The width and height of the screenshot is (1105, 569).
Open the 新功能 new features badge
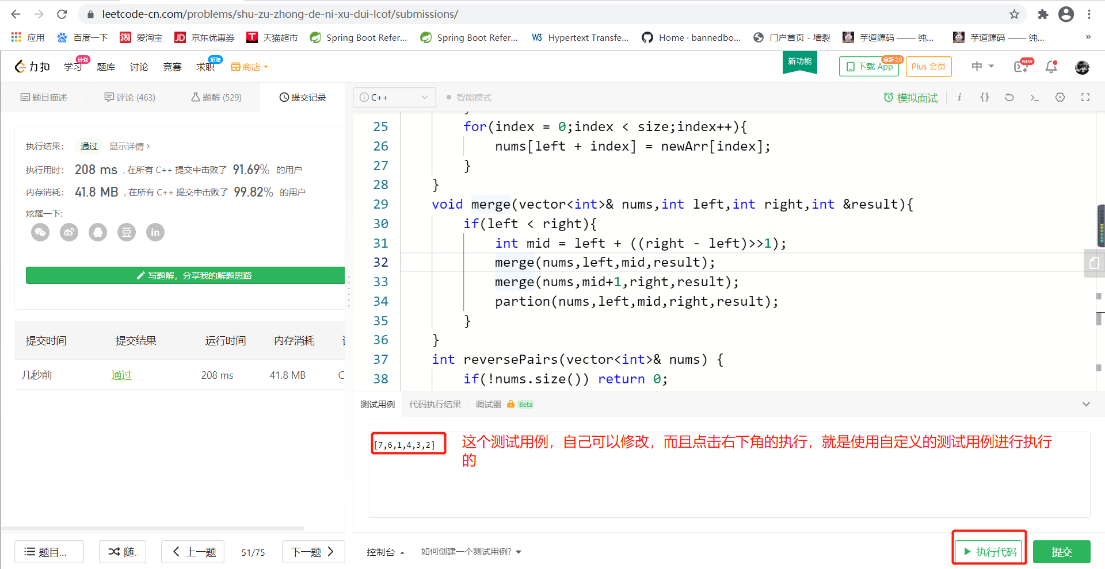(x=800, y=61)
